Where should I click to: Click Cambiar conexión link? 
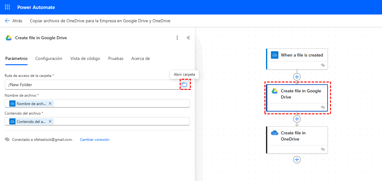(x=95, y=140)
